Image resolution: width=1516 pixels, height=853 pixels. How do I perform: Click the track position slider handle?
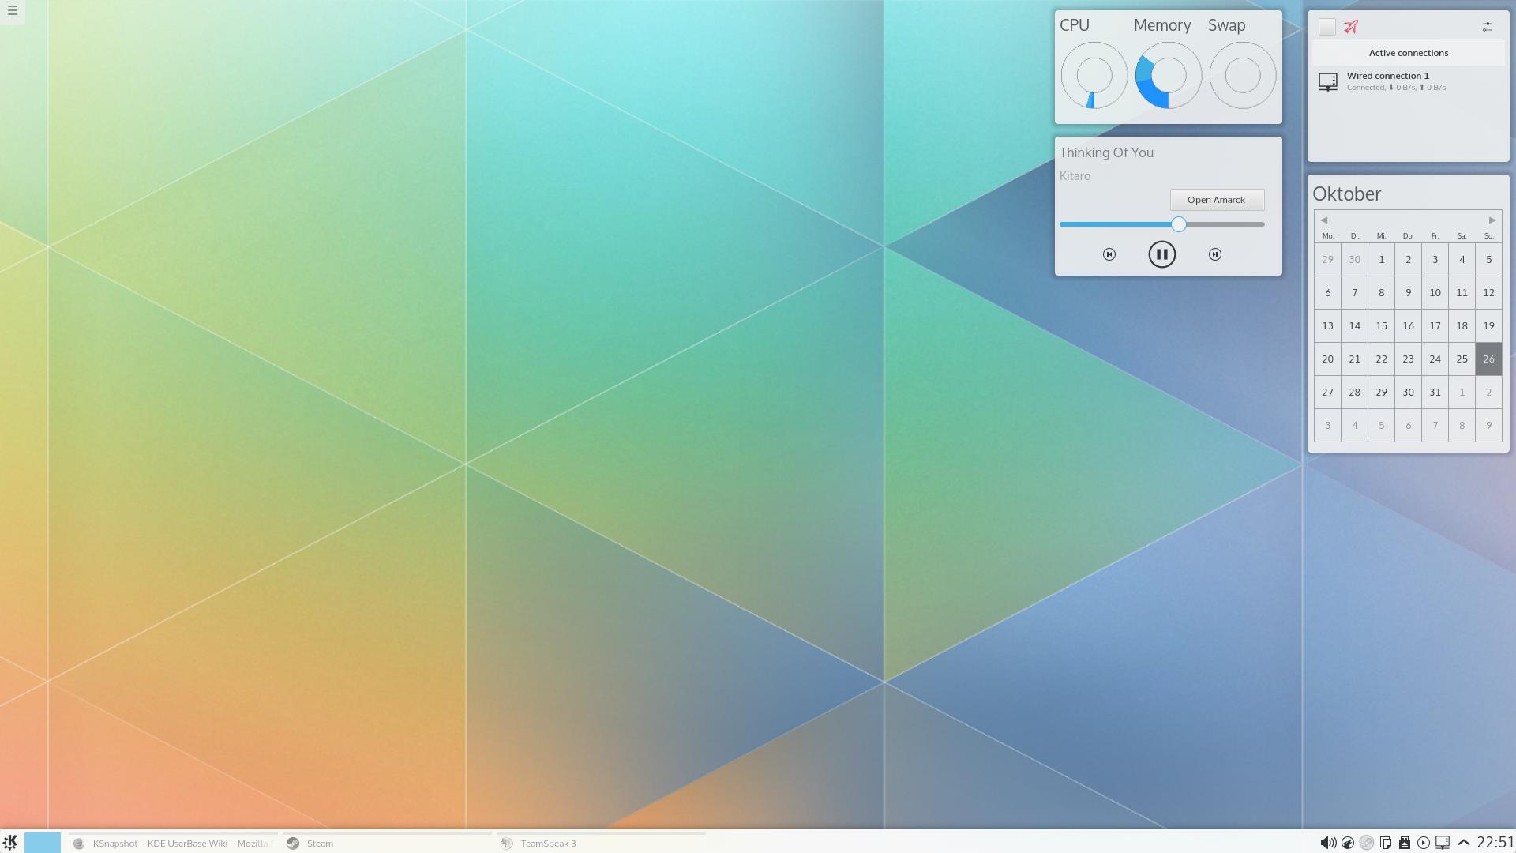tap(1179, 224)
